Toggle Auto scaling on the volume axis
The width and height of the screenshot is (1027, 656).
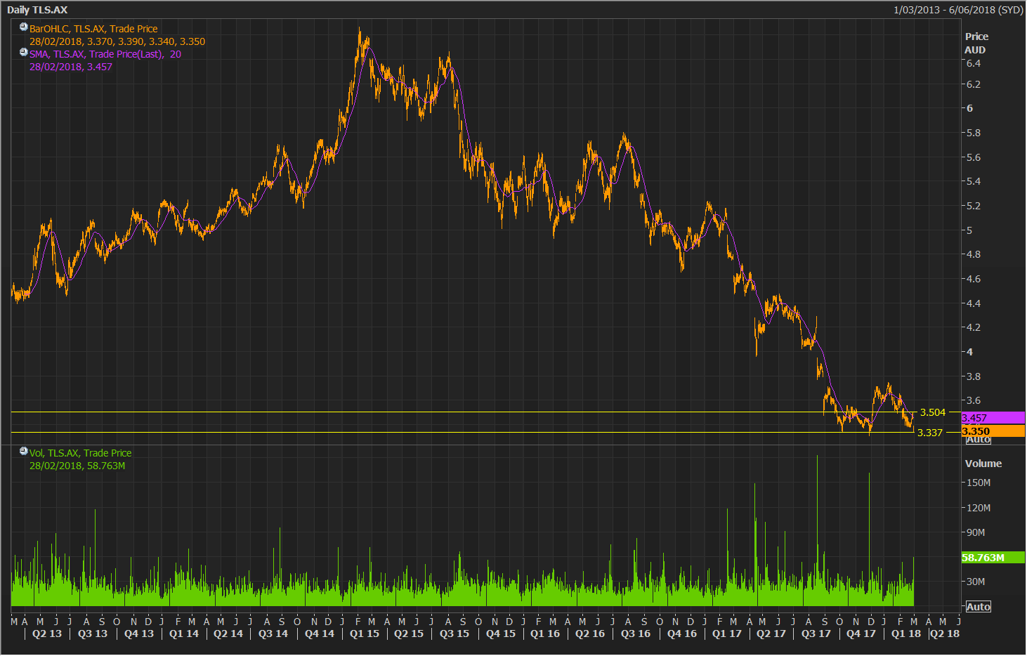tap(978, 607)
